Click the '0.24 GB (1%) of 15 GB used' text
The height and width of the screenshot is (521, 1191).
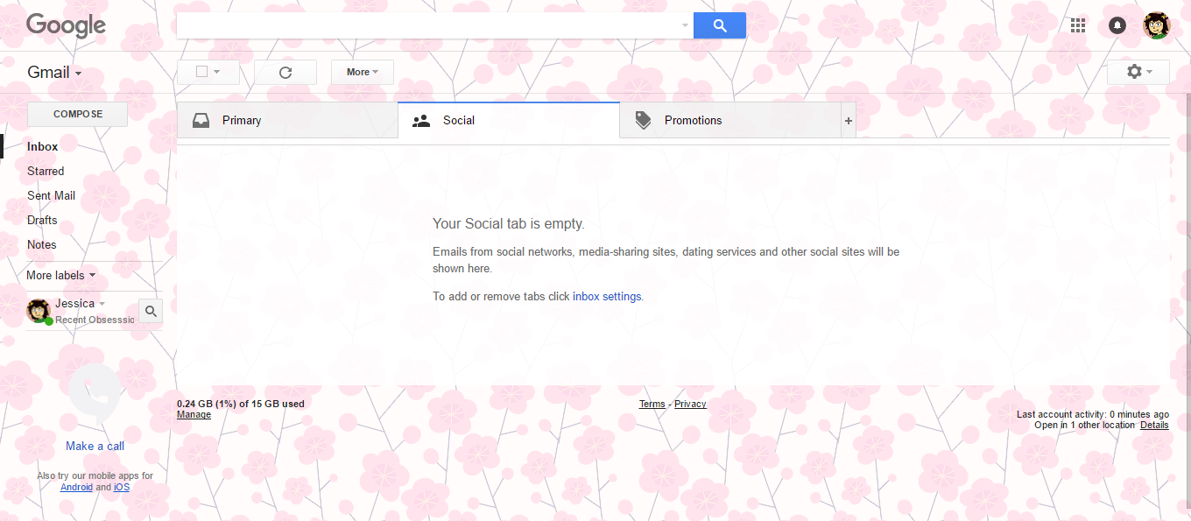click(x=241, y=405)
